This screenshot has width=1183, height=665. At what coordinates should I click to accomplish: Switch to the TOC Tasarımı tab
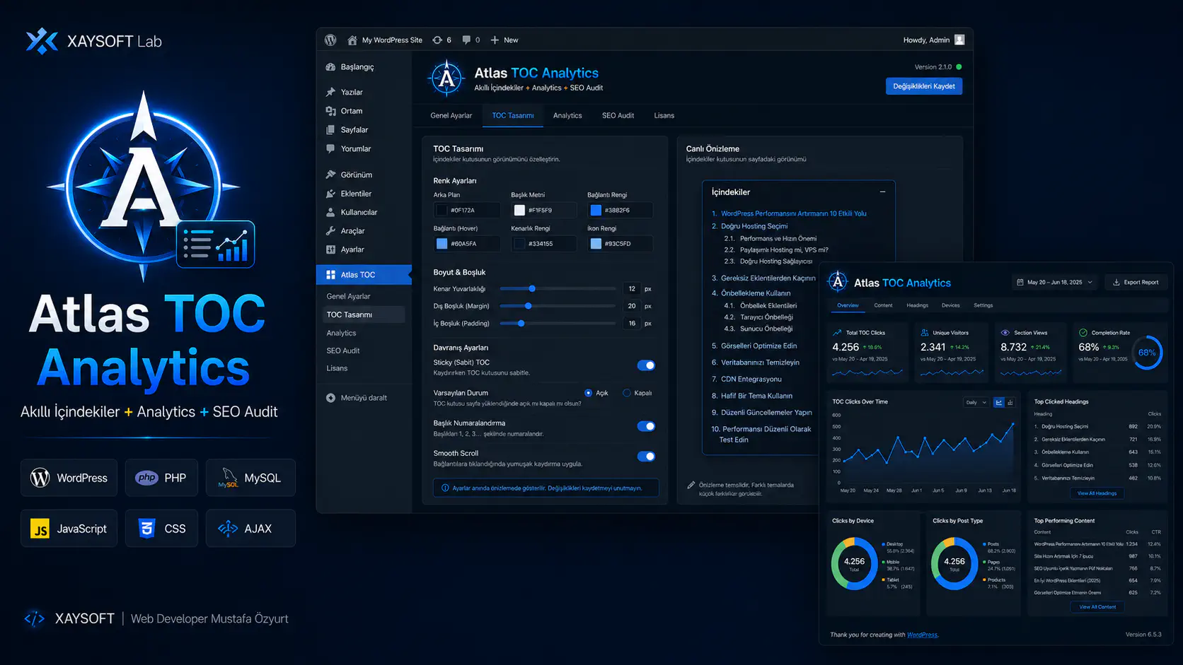click(513, 115)
